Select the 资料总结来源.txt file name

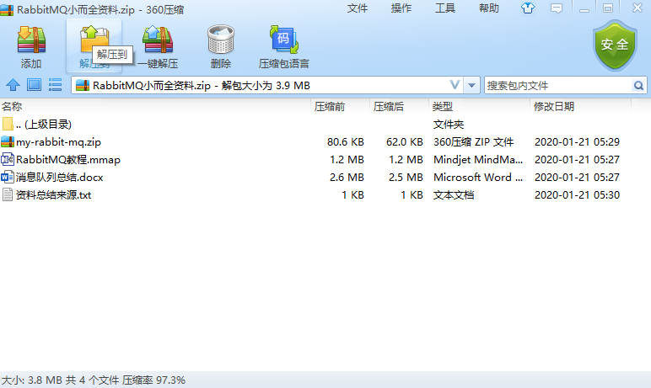click(54, 194)
